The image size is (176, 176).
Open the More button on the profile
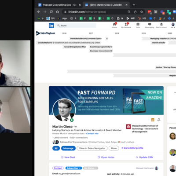[x=114, y=148]
